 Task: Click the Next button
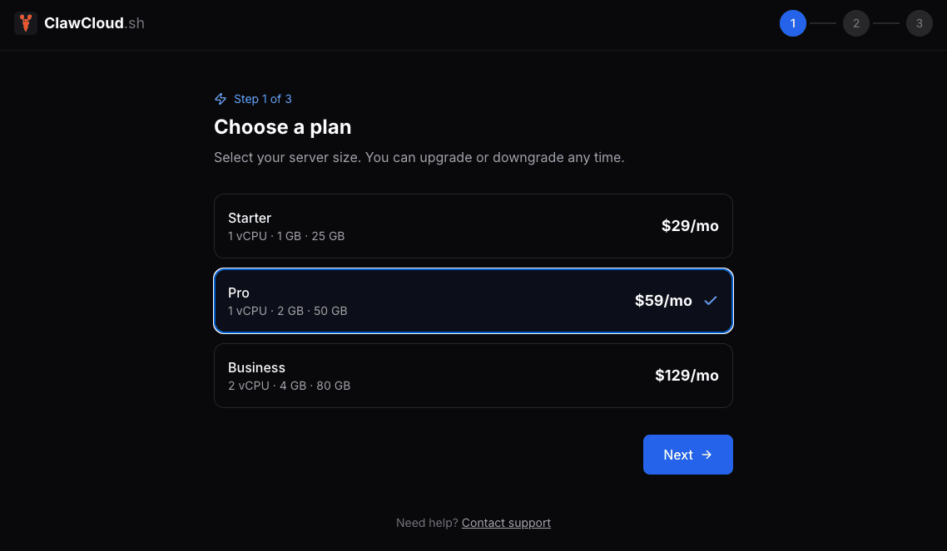pyautogui.click(x=688, y=455)
